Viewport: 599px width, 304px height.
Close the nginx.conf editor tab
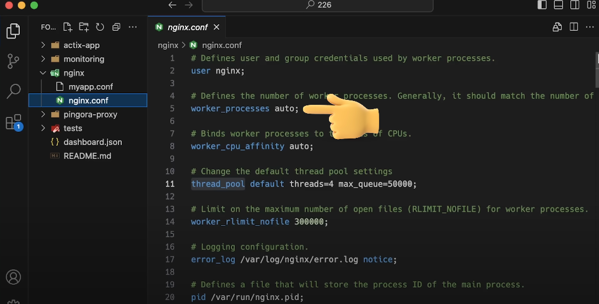pyautogui.click(x=217, y=27)
